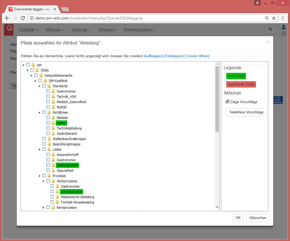Image resolution: width=290 pixels, height=241 pixels.
Task: Tick the Technik_HSK folder checkbox
Action: coord(48,96)
